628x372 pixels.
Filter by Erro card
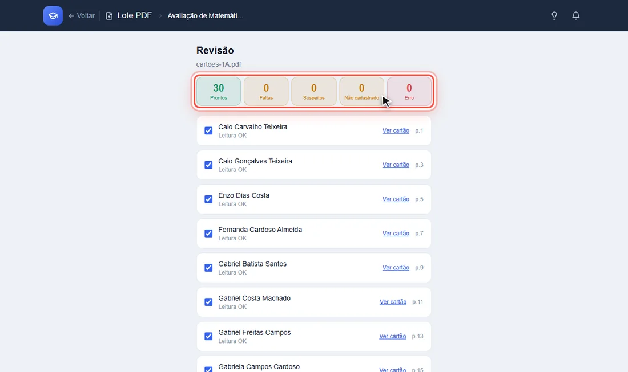[x=409, y=92]
